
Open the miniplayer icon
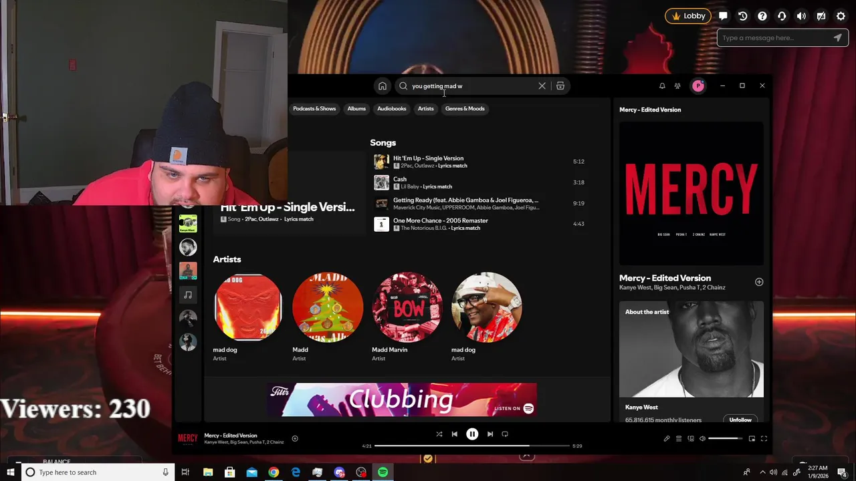click(752, 439)
